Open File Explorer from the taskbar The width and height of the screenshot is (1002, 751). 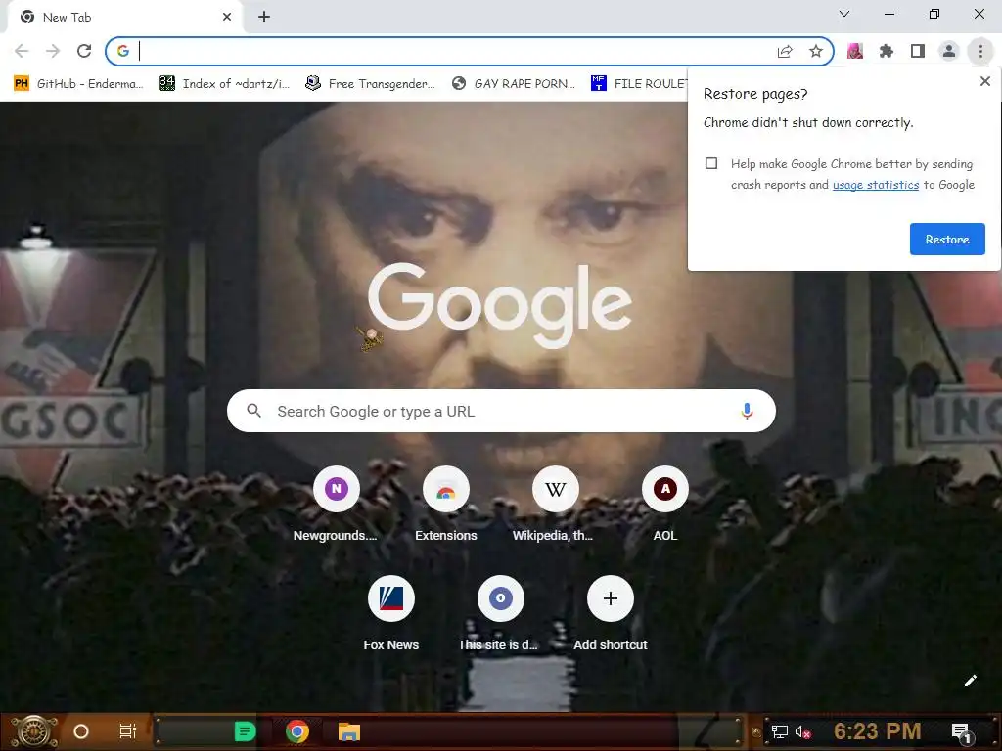coord(349,731)
